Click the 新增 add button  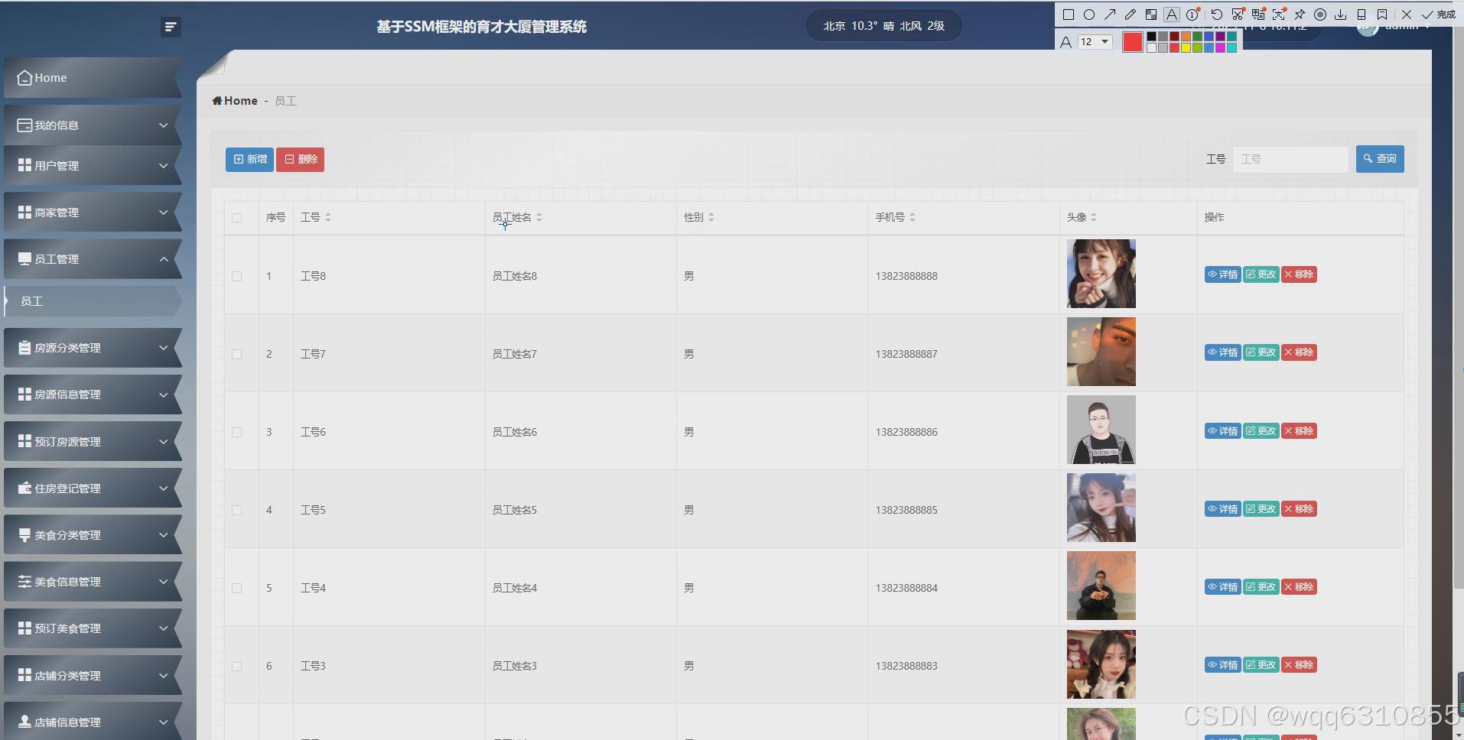pos(249,159)
